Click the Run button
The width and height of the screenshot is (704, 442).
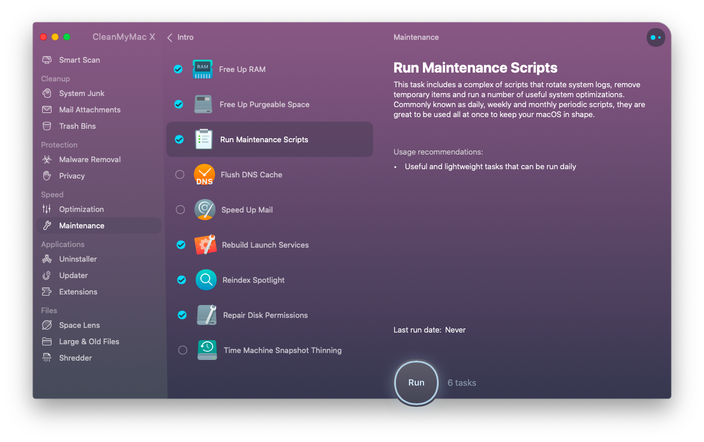[416, 382]
